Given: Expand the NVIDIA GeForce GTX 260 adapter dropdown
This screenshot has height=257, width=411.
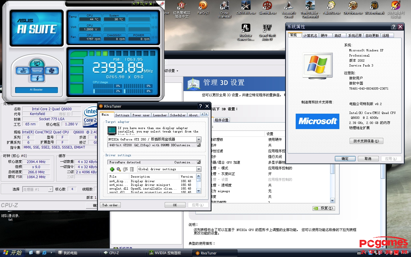Looking at the screenshot, I should (199, 139).
